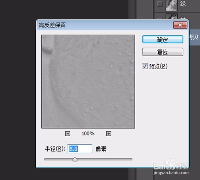Click the 确定 button to confirm

[x=163, y=39]
